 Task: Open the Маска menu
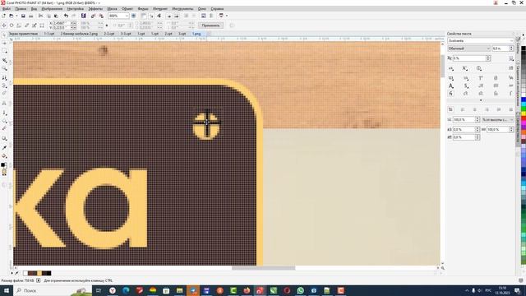pyautogui.click(x=112, y=9)
